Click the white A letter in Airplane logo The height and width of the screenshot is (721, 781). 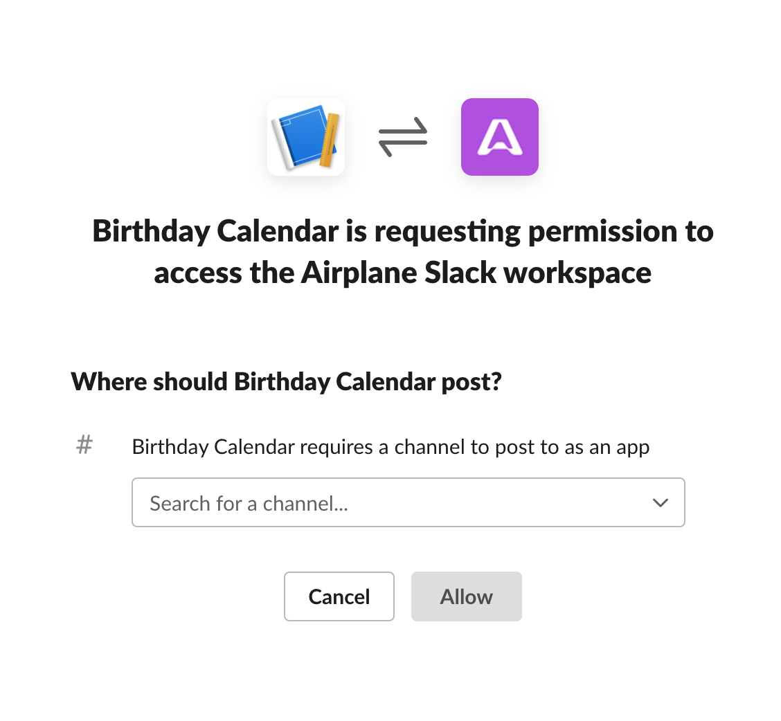coord(500,138)
